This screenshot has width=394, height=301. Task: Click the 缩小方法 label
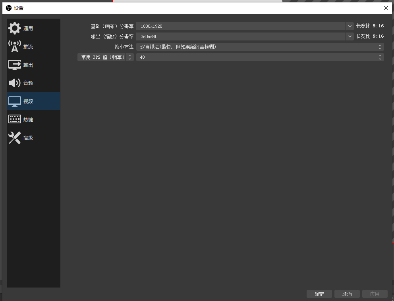124,47
